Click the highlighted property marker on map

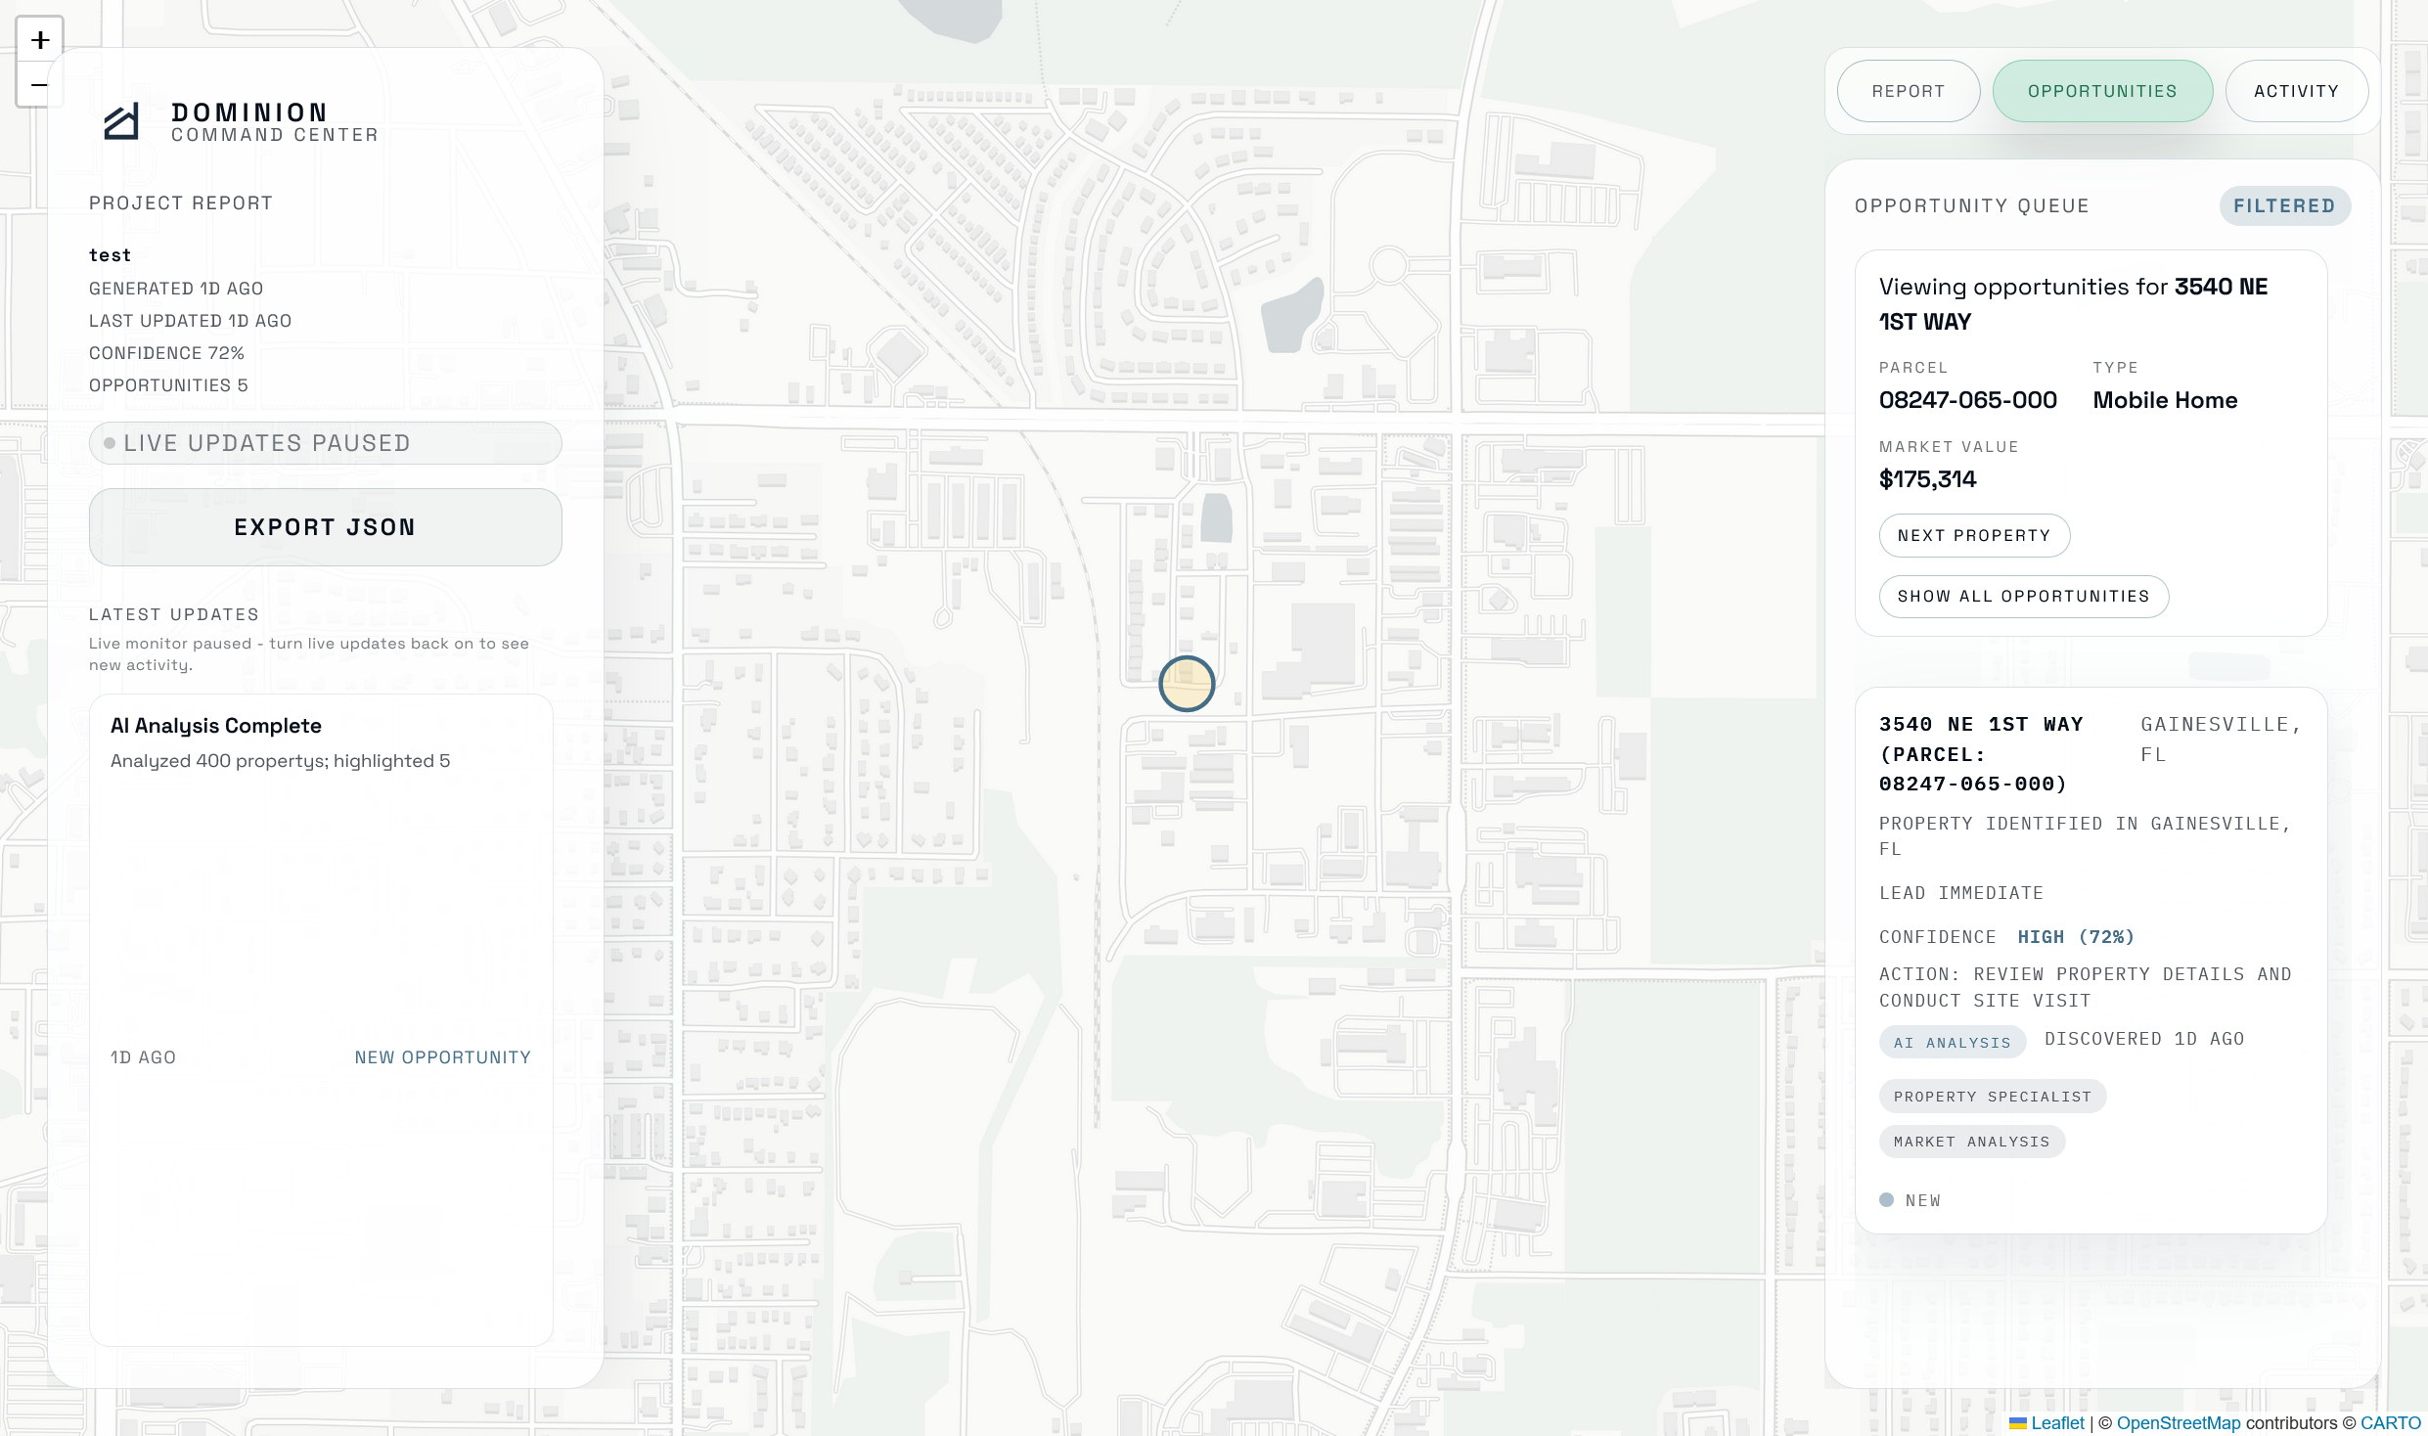pos(1187,684)
